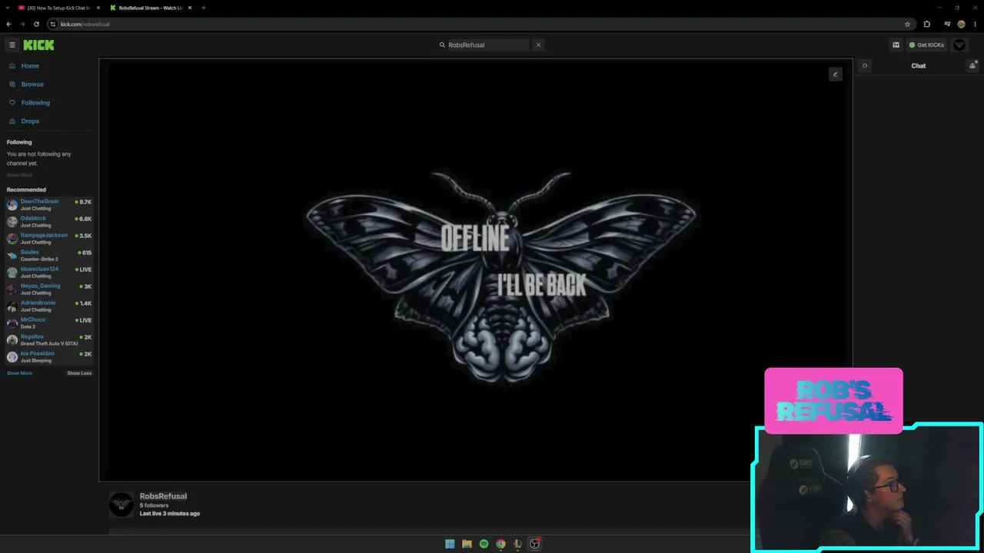The image size is (984, 553).
Task: Bookmark this page with the star icon
Action: coord(907,24)
